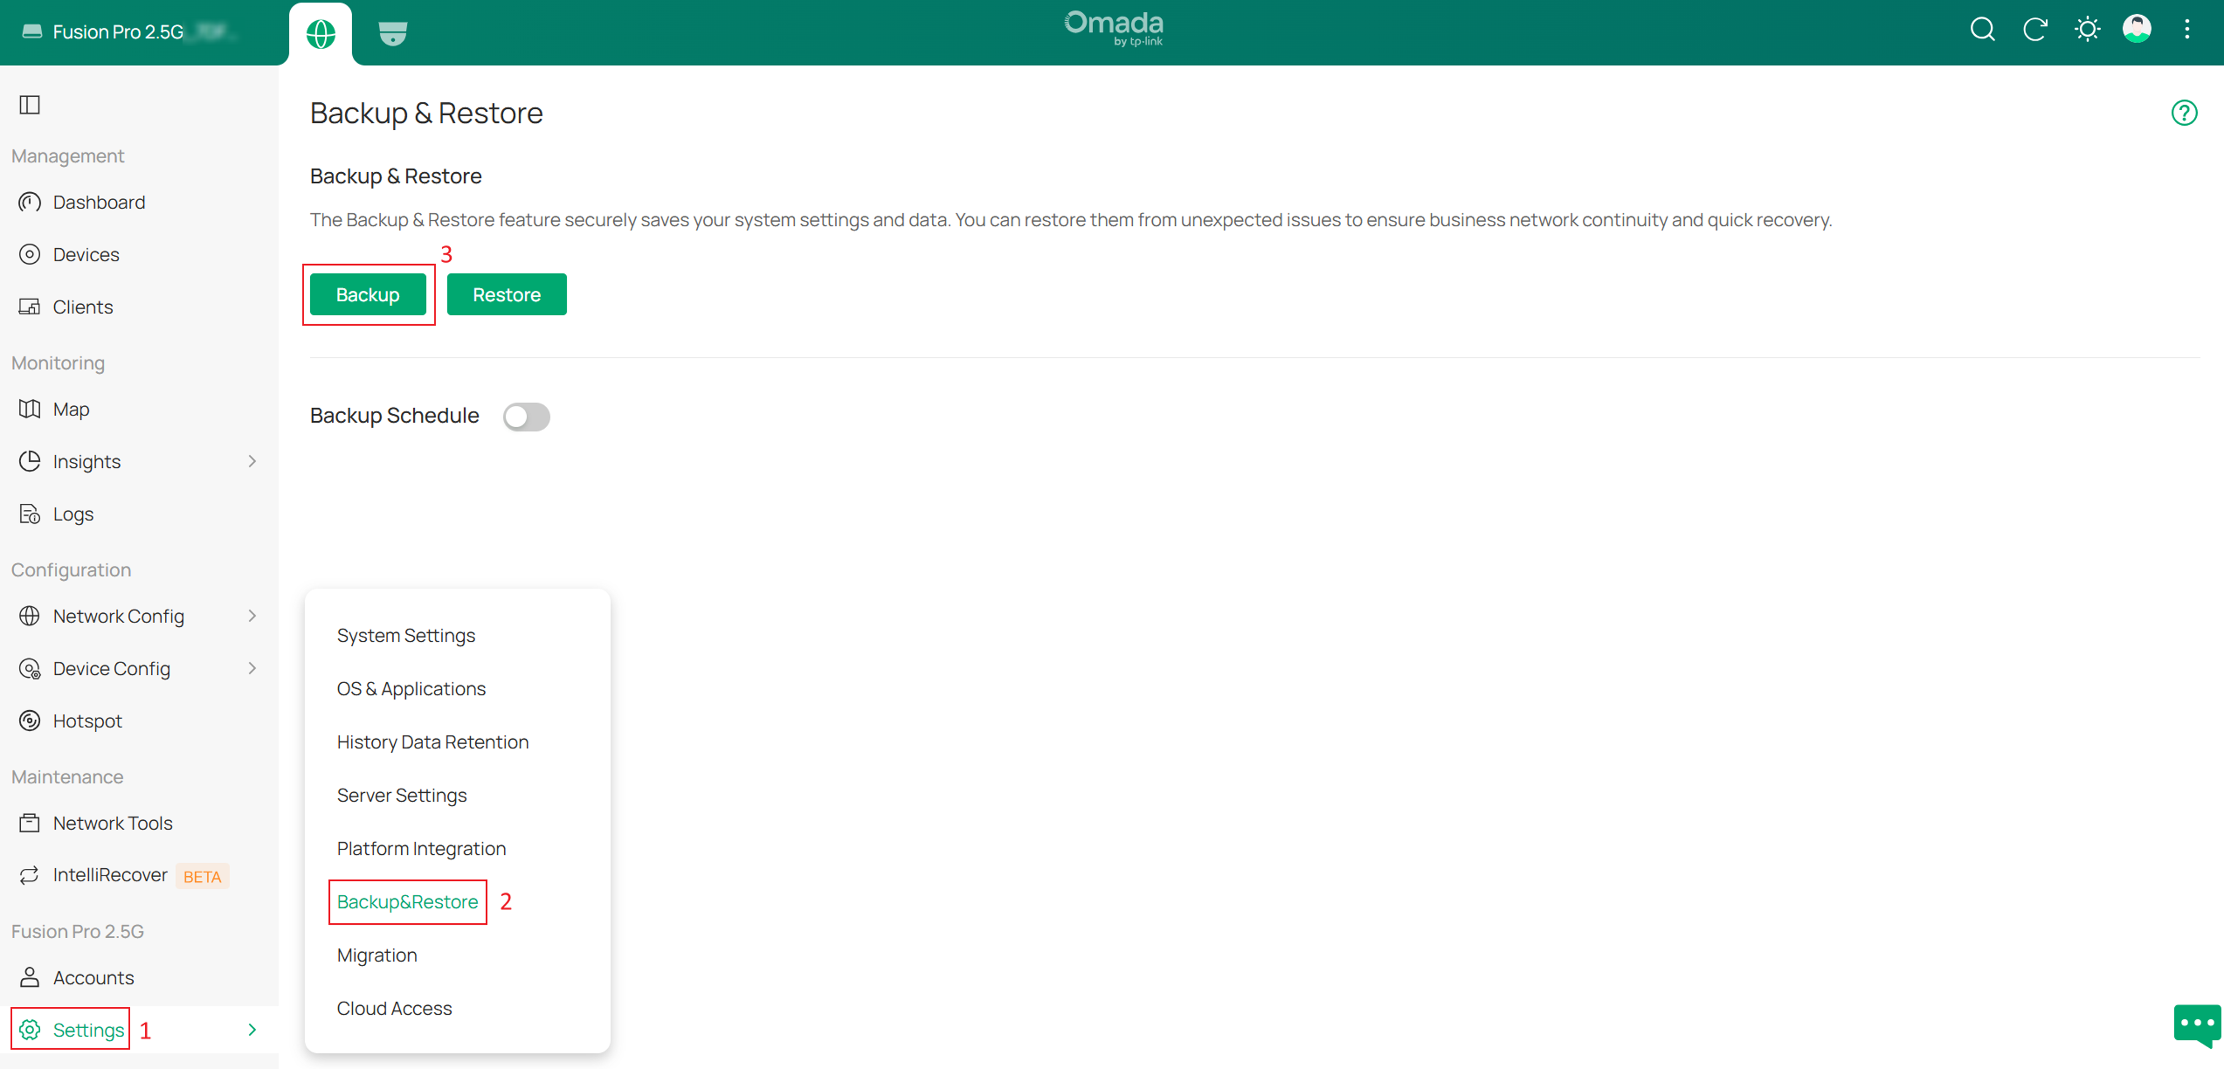Screen dimensions: 2224x1069
Task: Click the Fusion Pro 2.5G title text
Action: coord(119,32)
